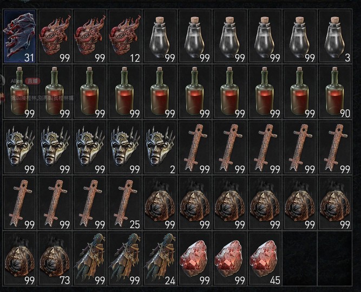Click the flaming demon head stack of 12
The image size is (361, 292).
click(x=125, y=36)
